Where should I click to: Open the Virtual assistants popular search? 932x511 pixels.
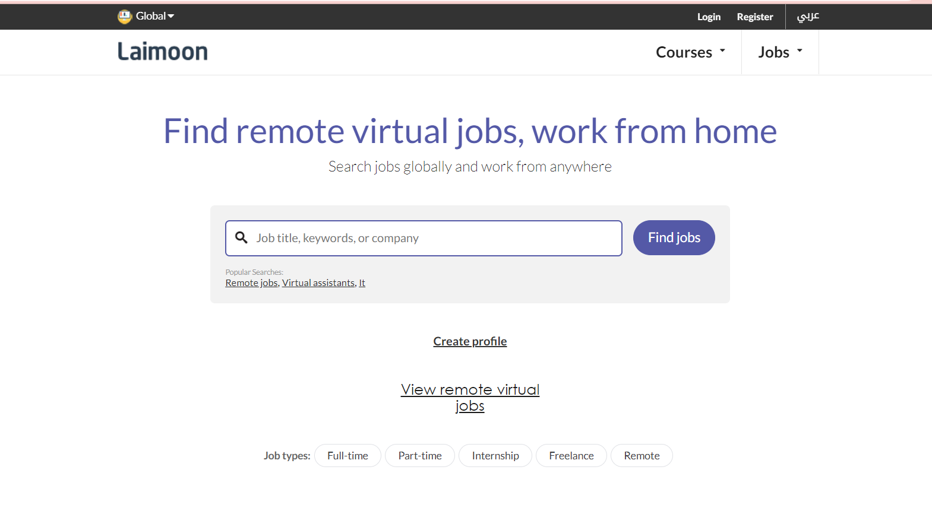318,283
